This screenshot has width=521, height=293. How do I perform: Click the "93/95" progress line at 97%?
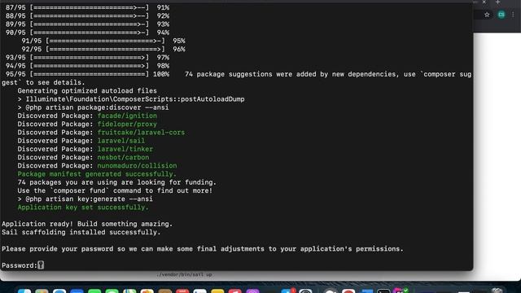click(87, 58)
